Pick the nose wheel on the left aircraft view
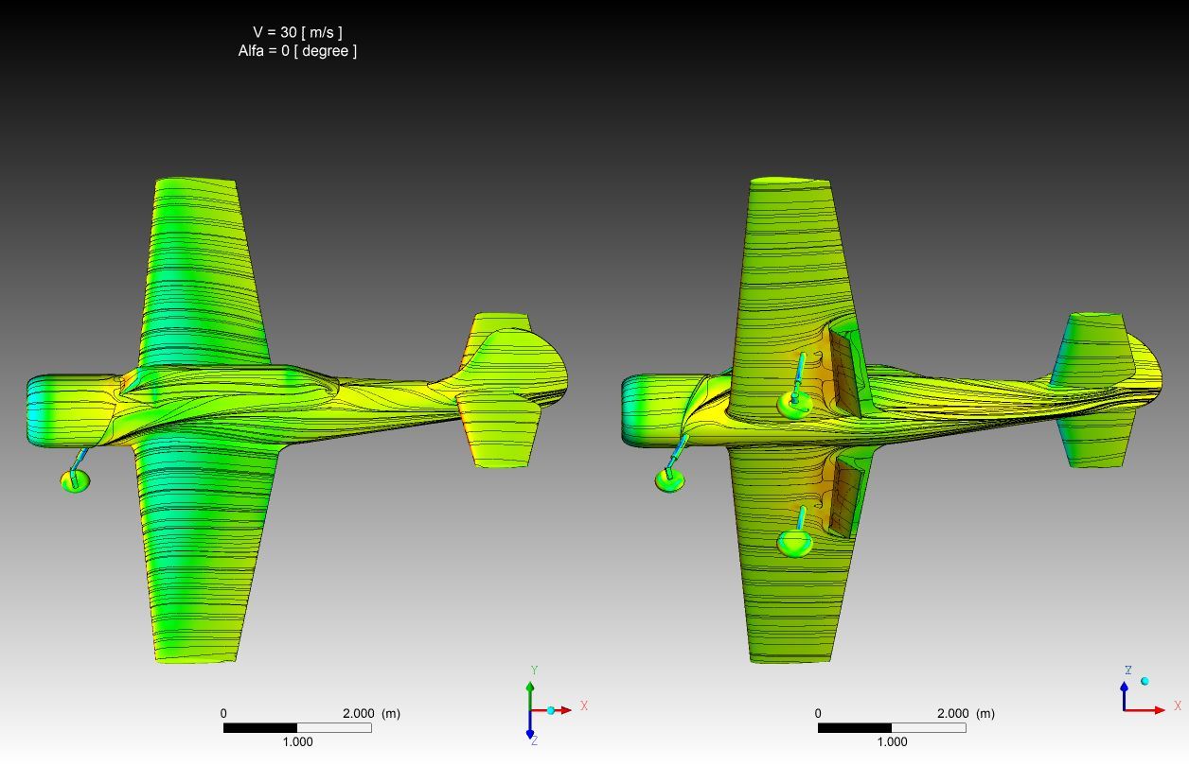1189x766 pixels. click(75, 480)
